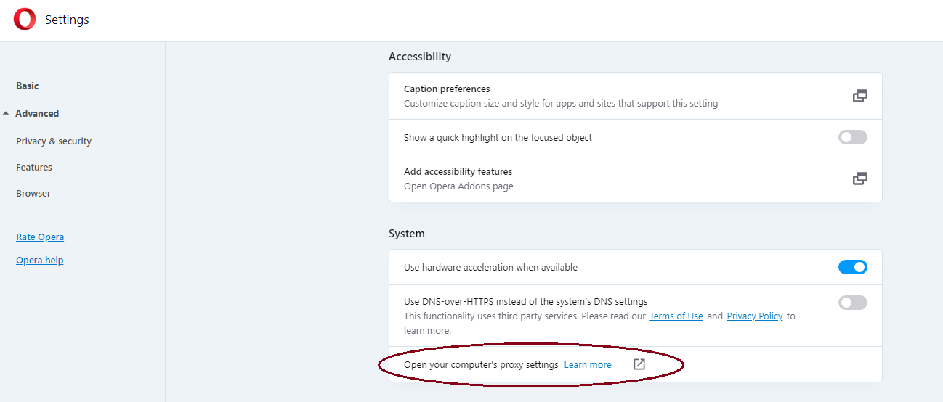This screenshot has height=402, width=943.
Task: Enable DNS-over-HTTPS toggle
Action: click(x=852, y=303)
